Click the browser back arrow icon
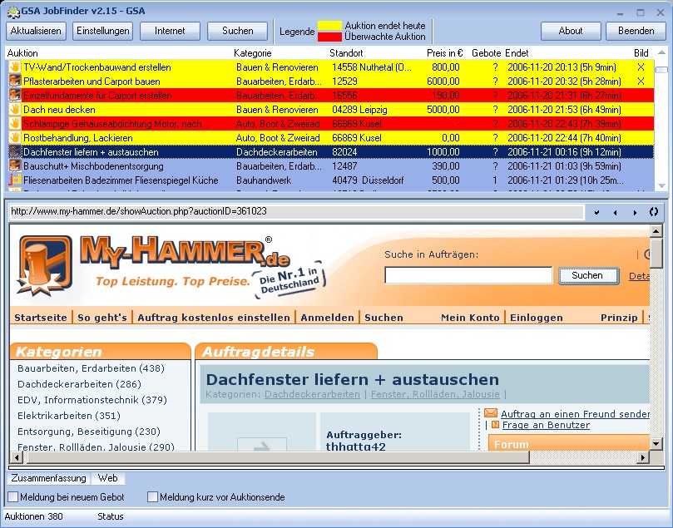This screenshot has width=673, height=528. click(x=615, y=212)
